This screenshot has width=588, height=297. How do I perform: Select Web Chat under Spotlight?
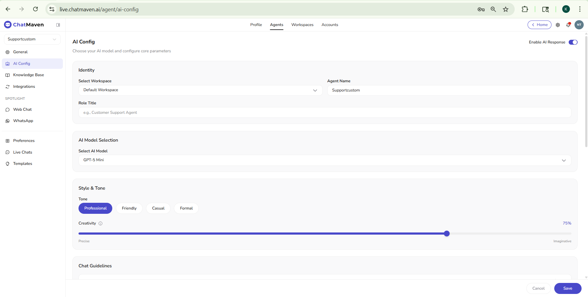[22, 109]
